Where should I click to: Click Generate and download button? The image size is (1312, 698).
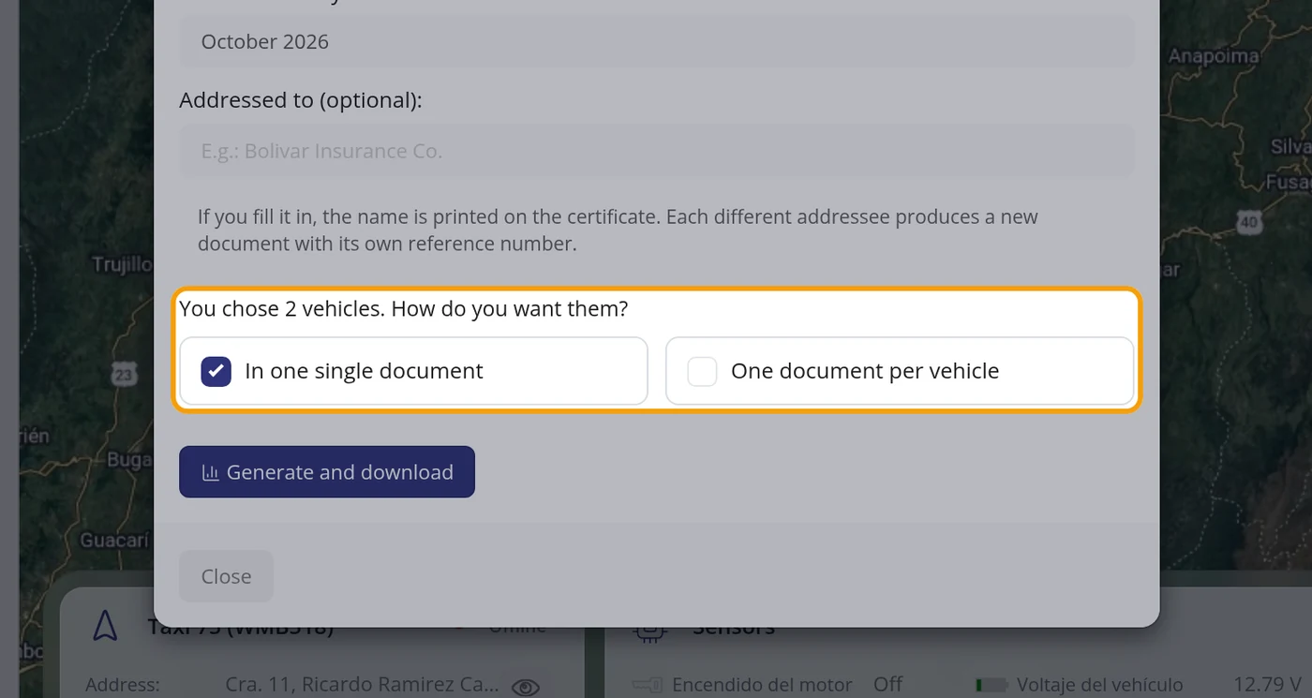(x=327, y=472)
